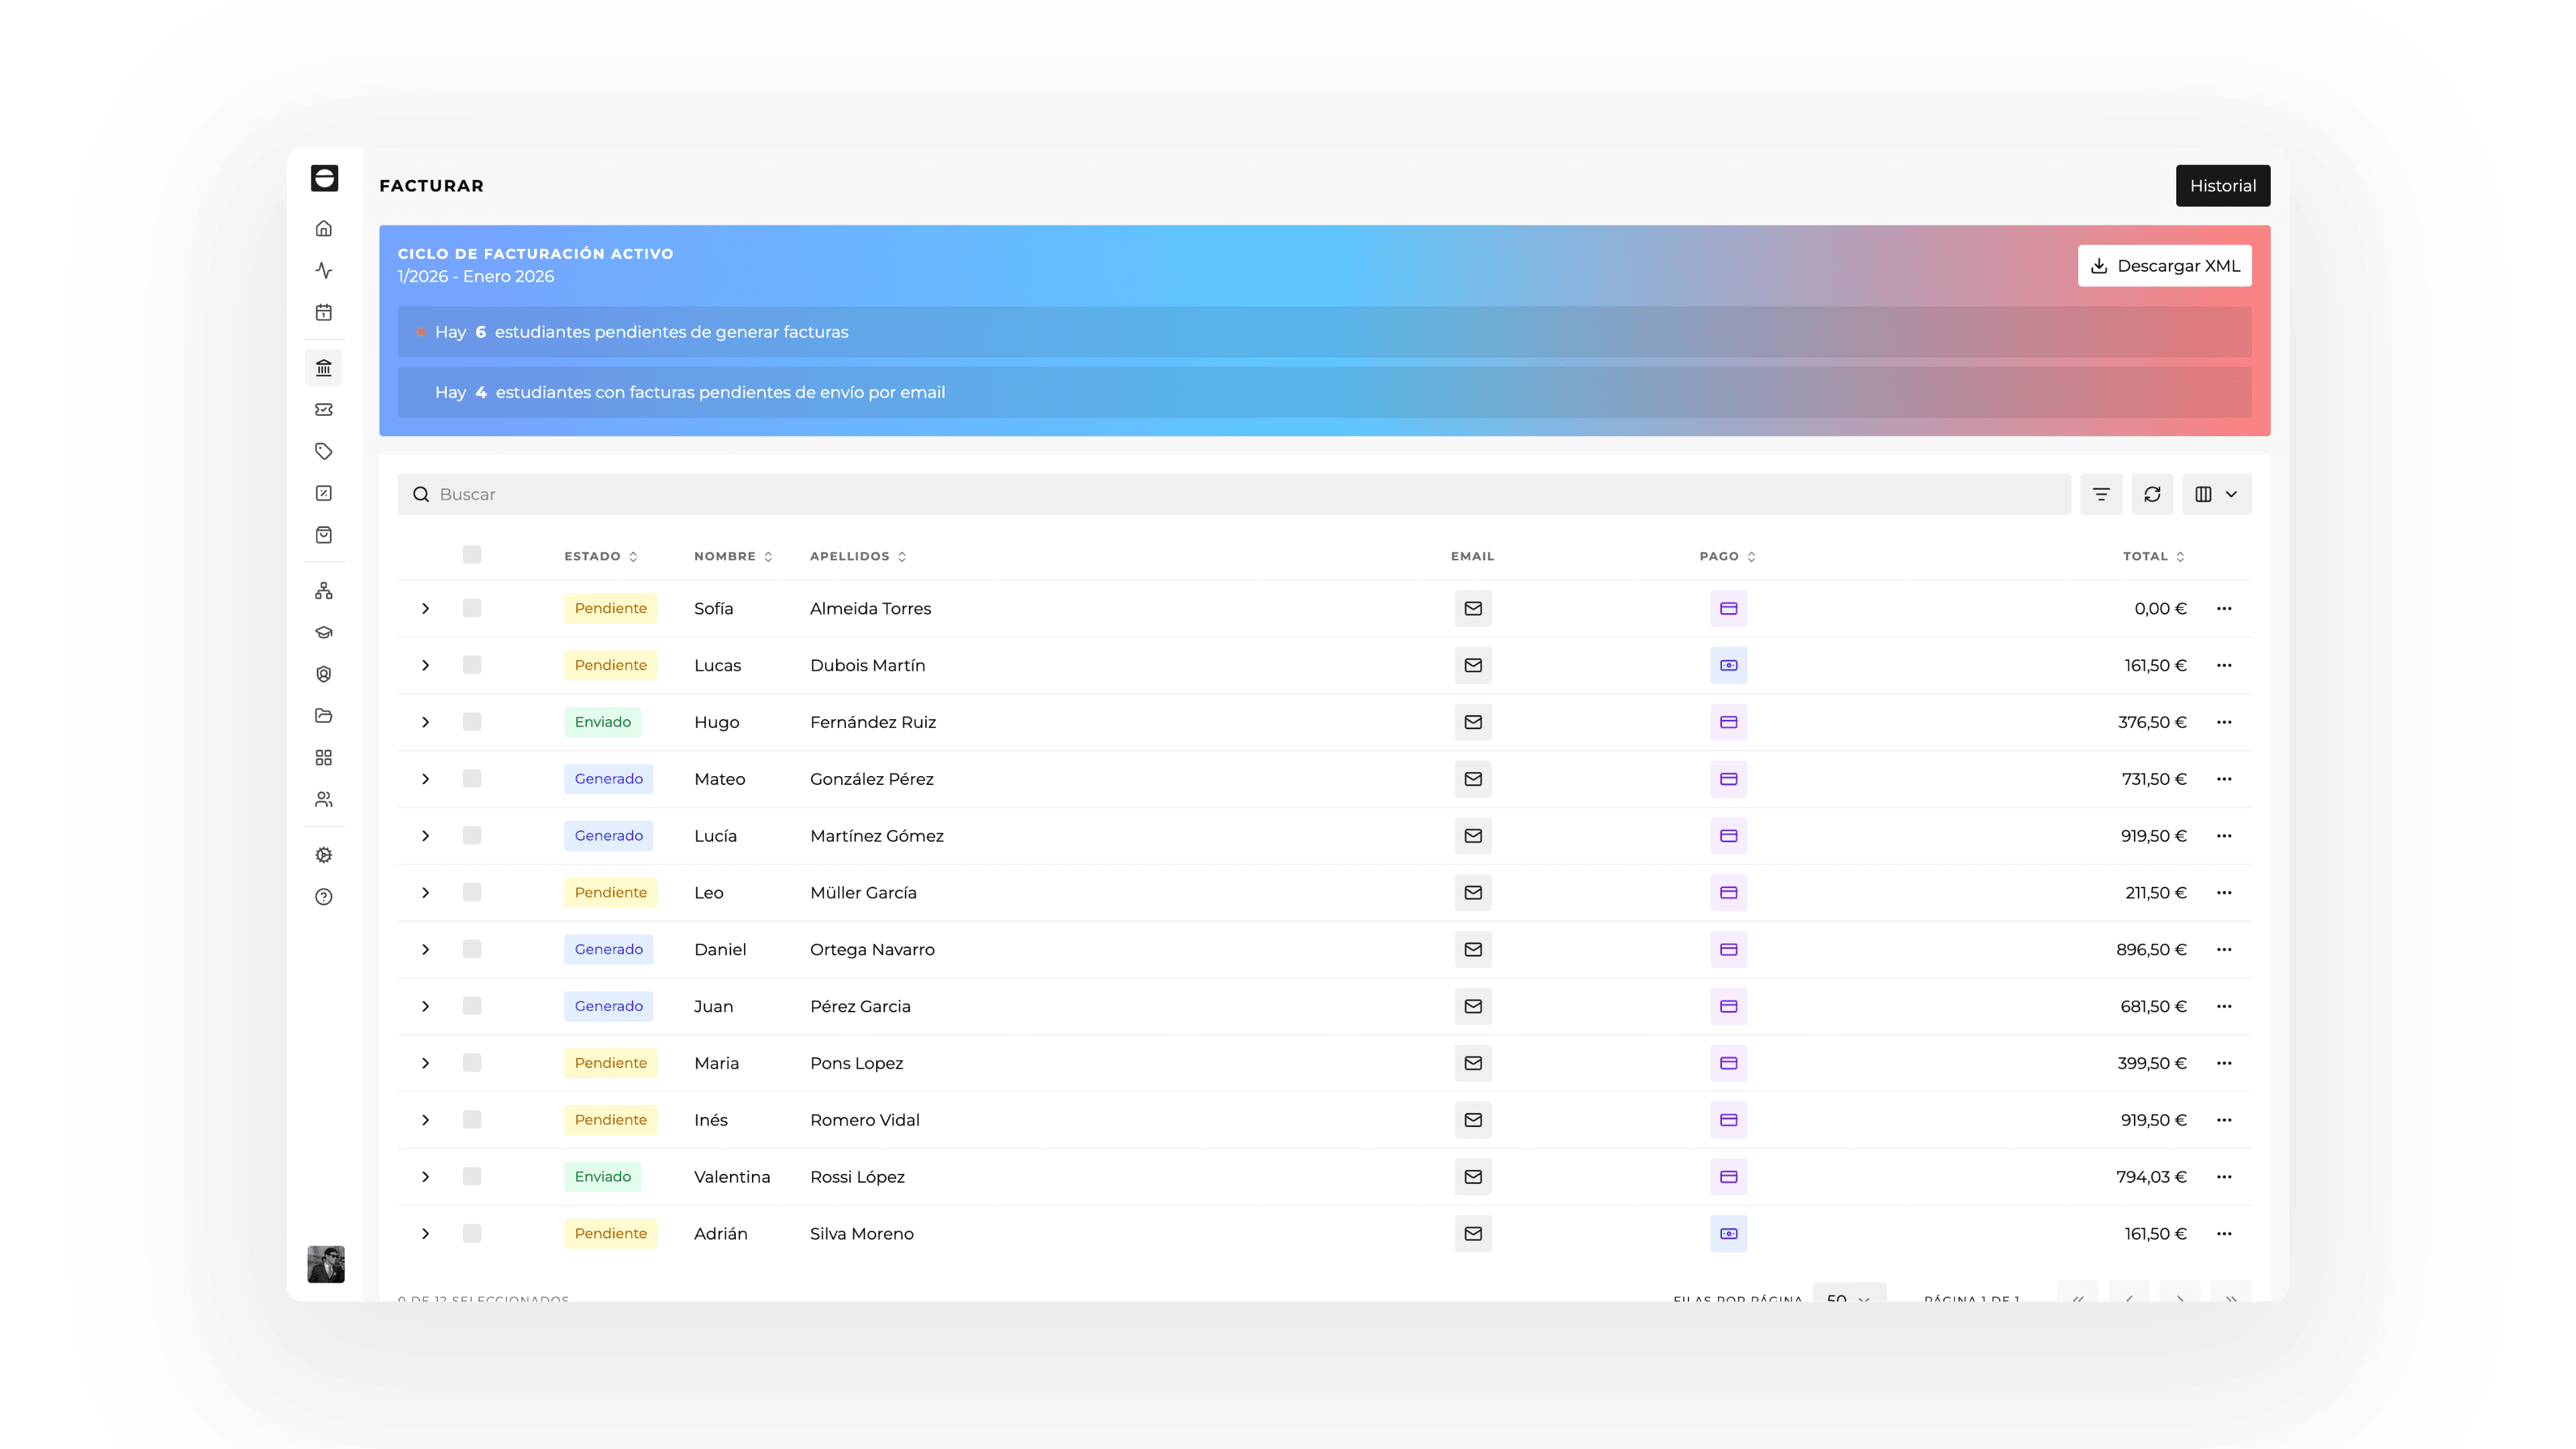Open the actions menu on Juan Pérez Garcia's row
Screen dimensions: 2576x1449
point(2224,1006)
